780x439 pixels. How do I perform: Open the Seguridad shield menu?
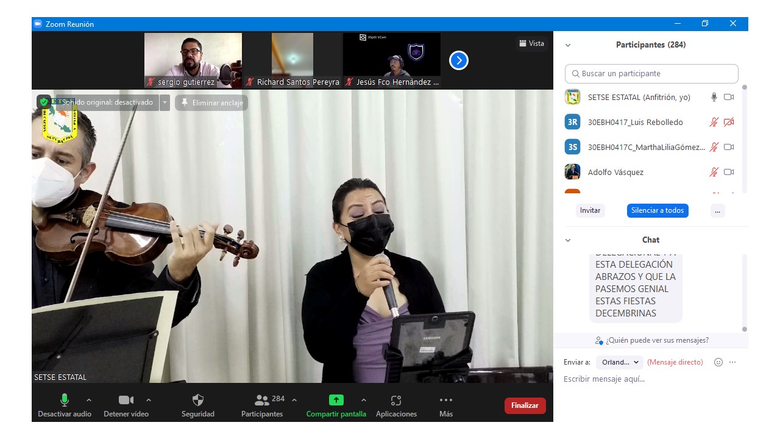tap(198, 400)
